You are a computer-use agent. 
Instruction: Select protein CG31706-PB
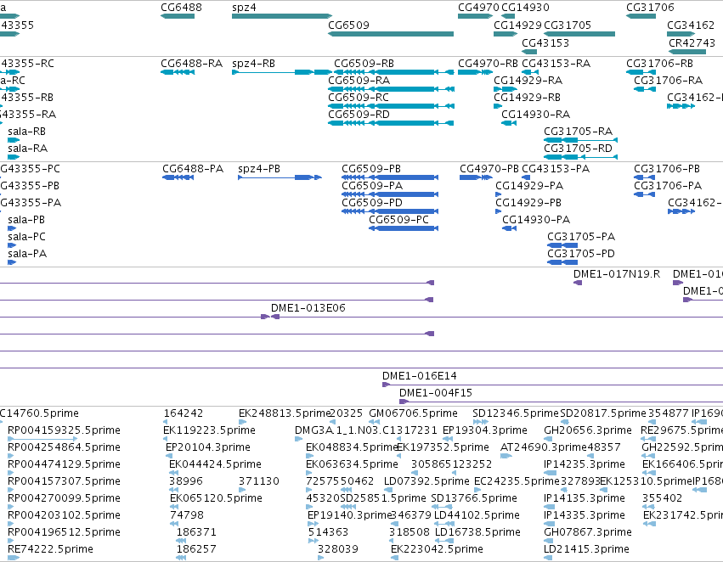click(667, 169)
